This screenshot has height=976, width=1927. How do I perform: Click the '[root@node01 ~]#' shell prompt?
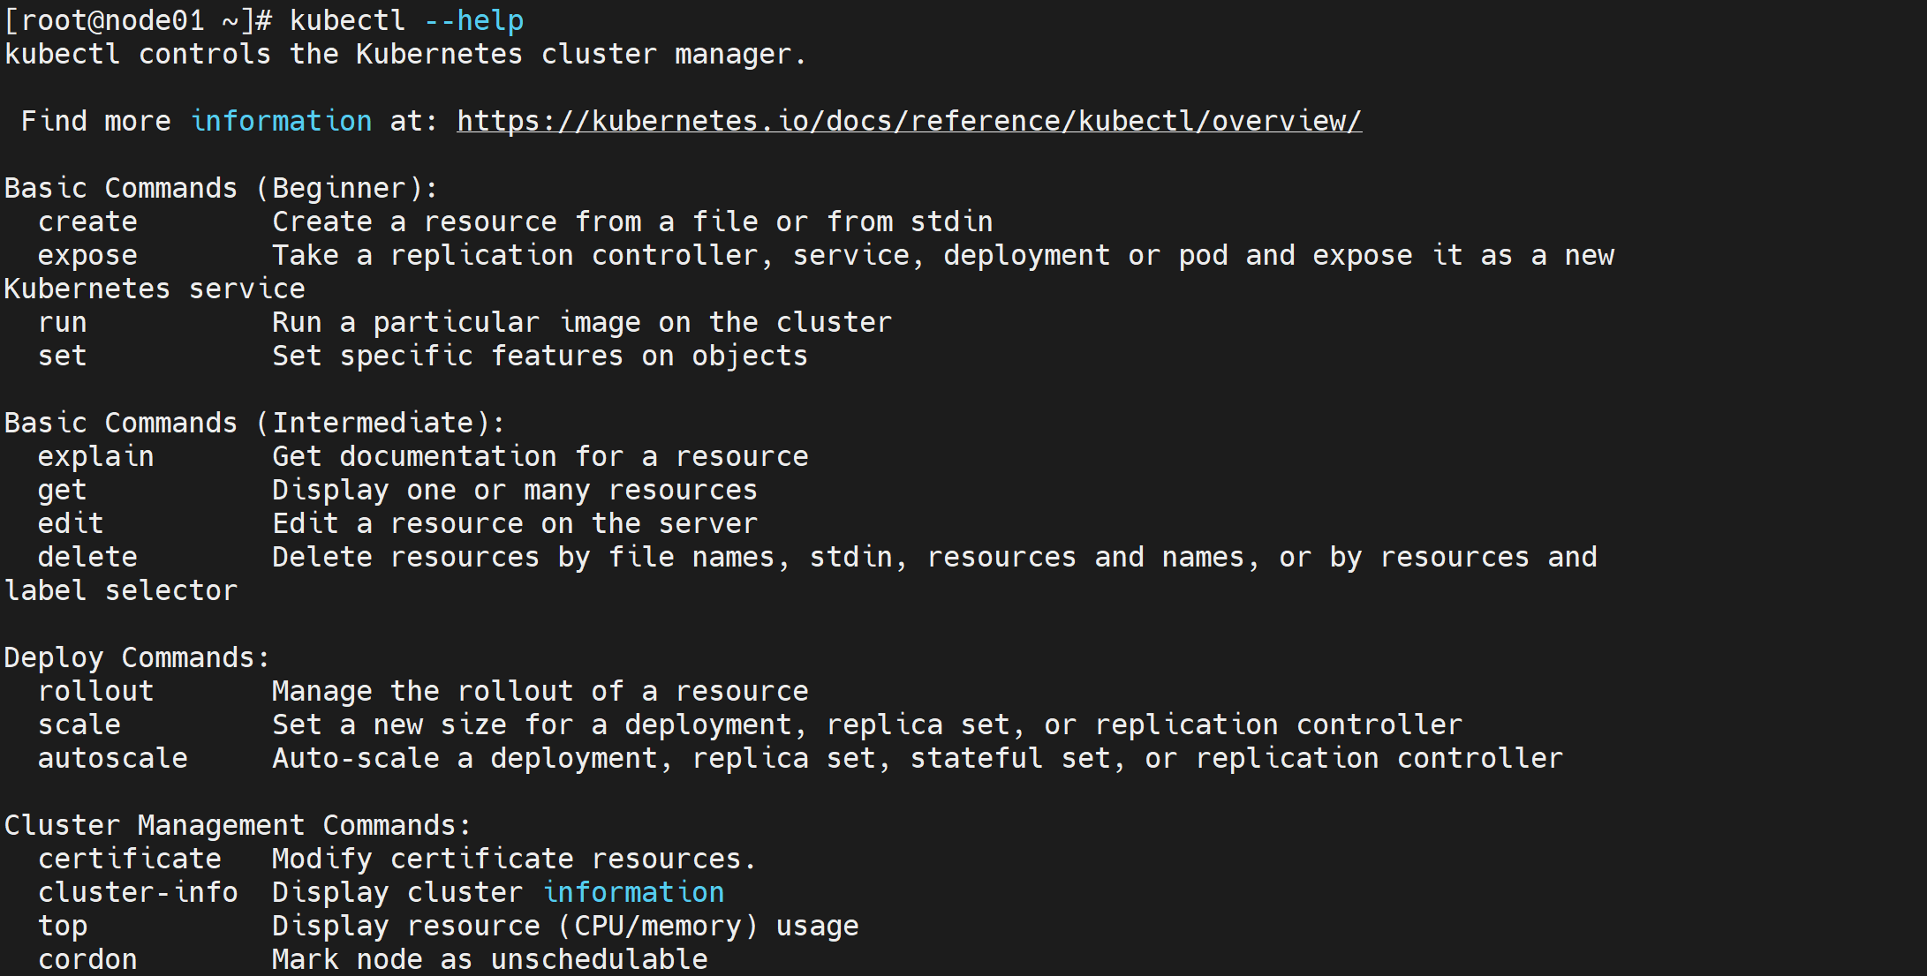pyautogui.click(x=139, y=20)
